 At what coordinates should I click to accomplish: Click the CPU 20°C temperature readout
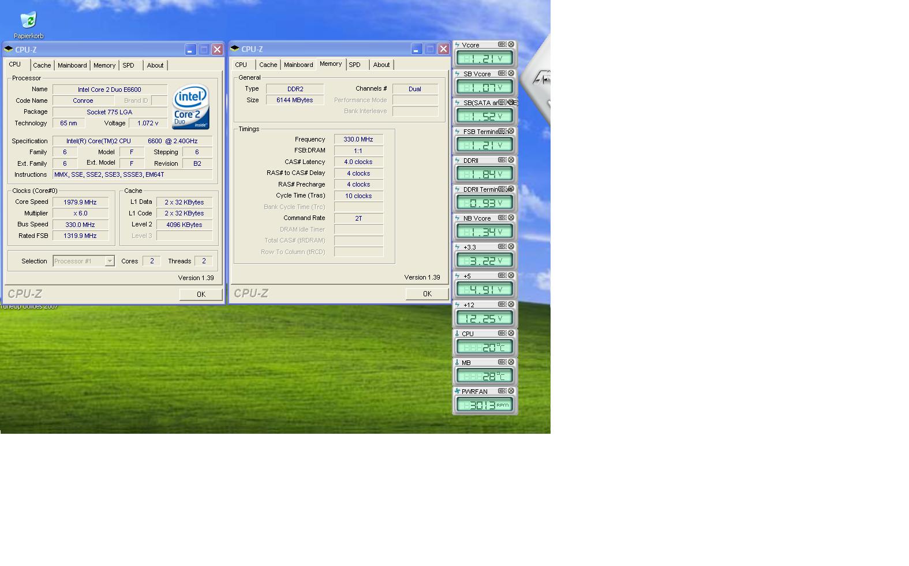pos(485,347)
